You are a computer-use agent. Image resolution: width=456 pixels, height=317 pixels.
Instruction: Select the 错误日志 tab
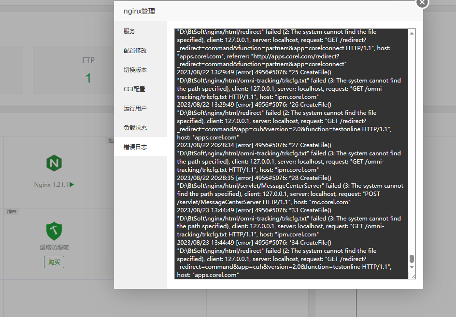141,147
